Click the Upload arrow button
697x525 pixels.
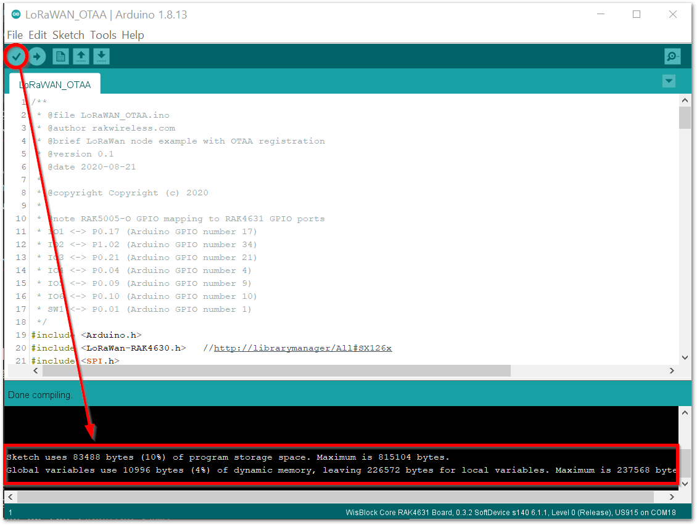point(38,57)
